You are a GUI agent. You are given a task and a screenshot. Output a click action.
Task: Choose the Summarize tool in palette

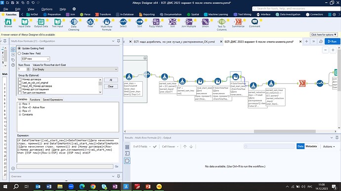pos(238,22)
